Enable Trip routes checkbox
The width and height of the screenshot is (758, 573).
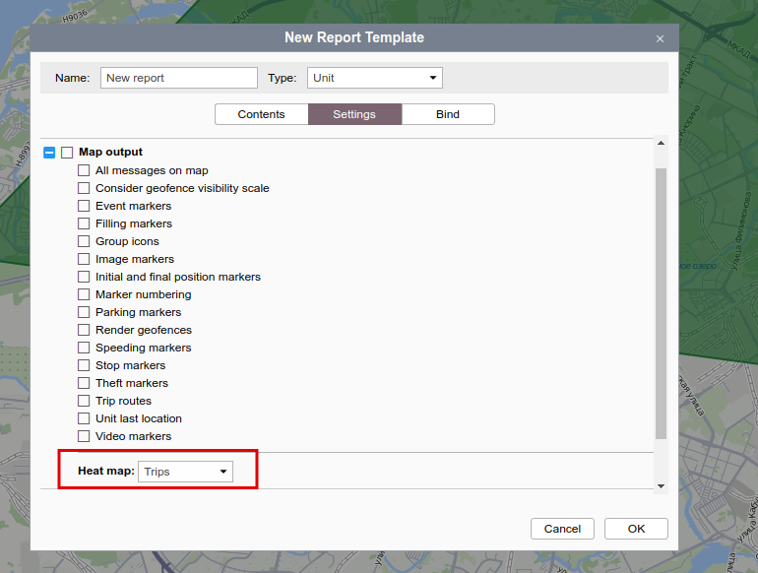(84, 401)
